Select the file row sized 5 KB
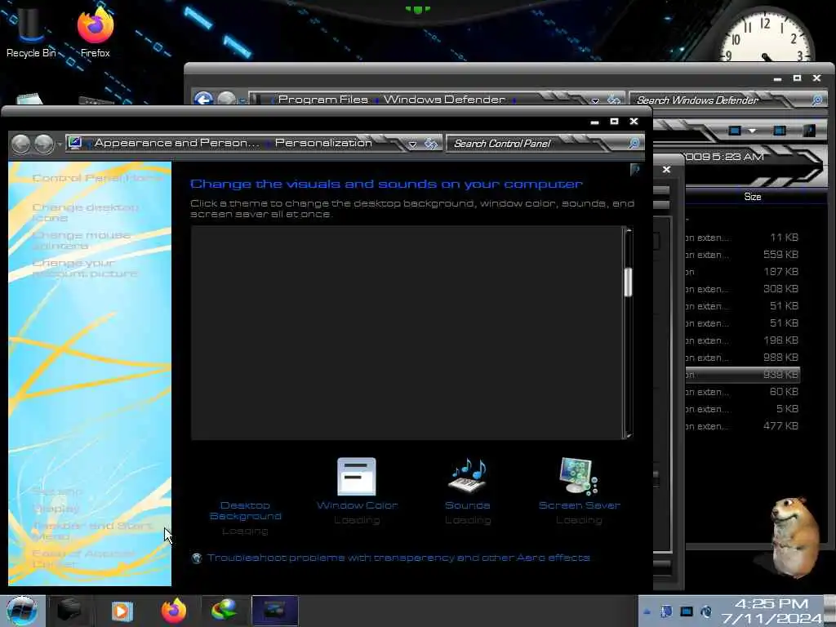 [742, 409]
